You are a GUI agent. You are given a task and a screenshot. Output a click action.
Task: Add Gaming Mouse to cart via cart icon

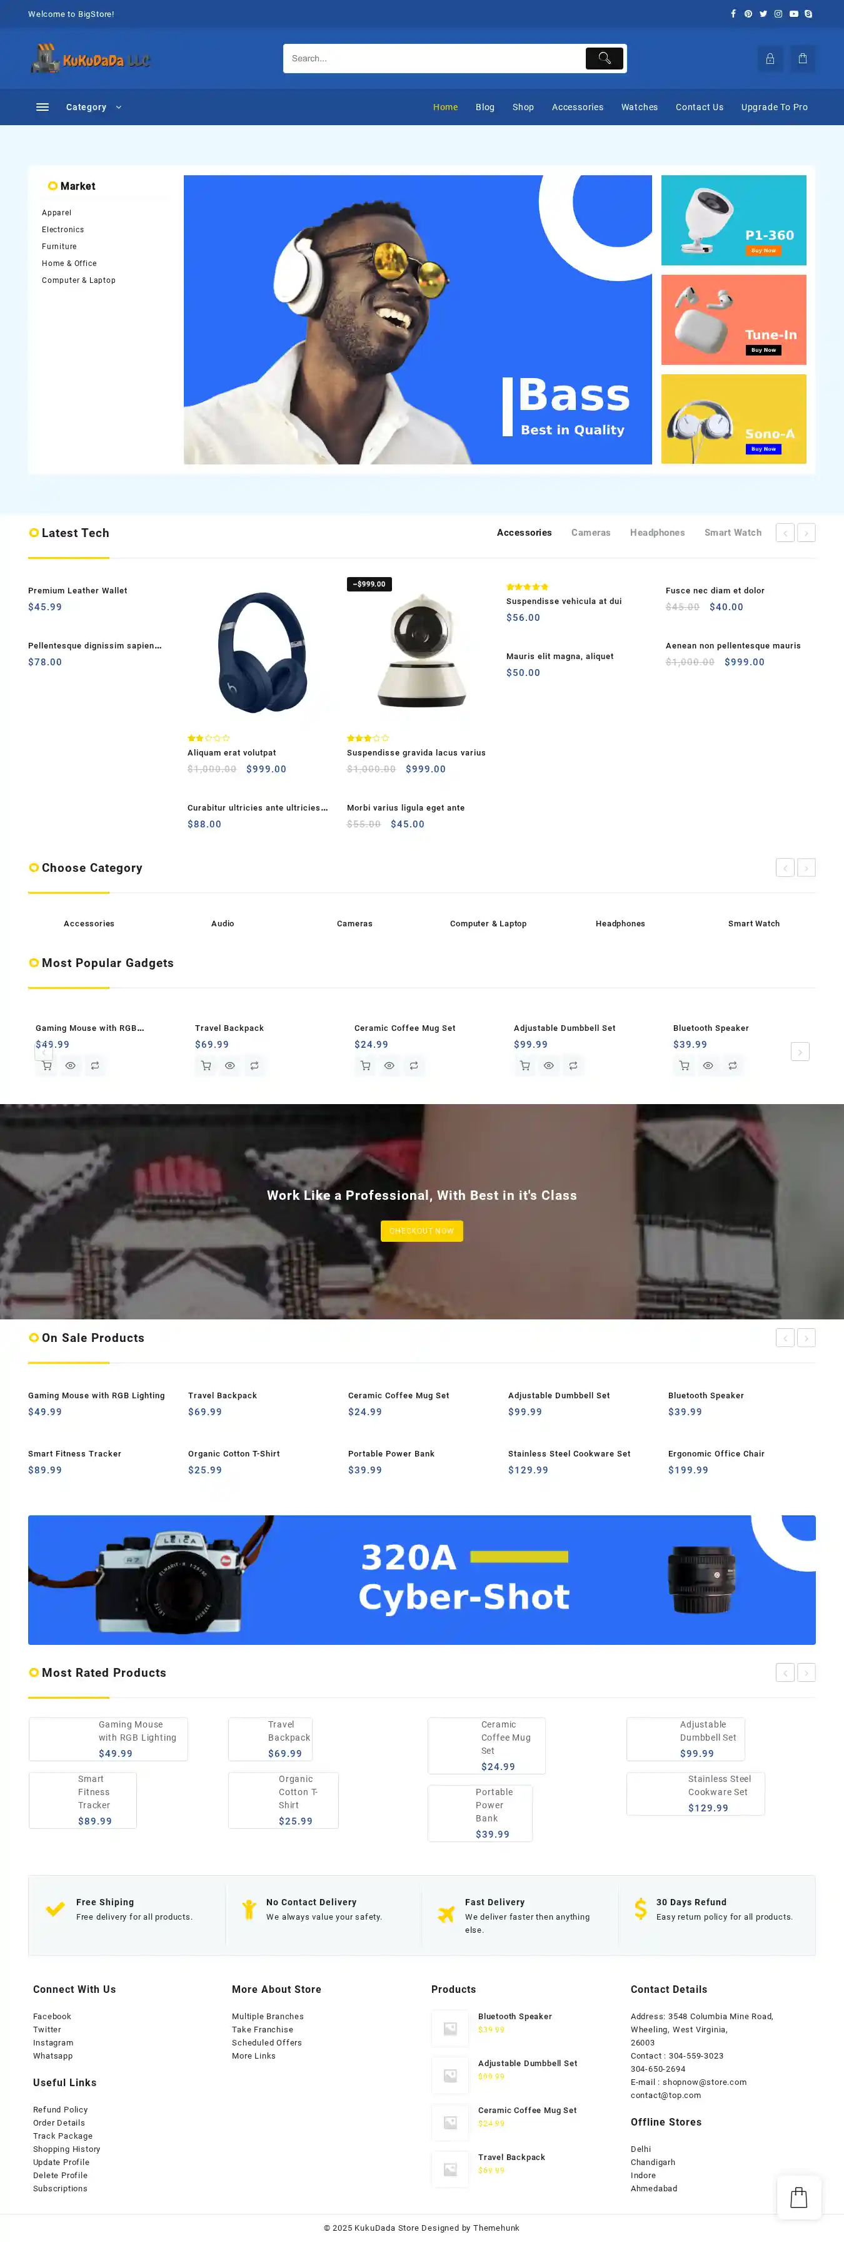click(x=47, y=1065)
